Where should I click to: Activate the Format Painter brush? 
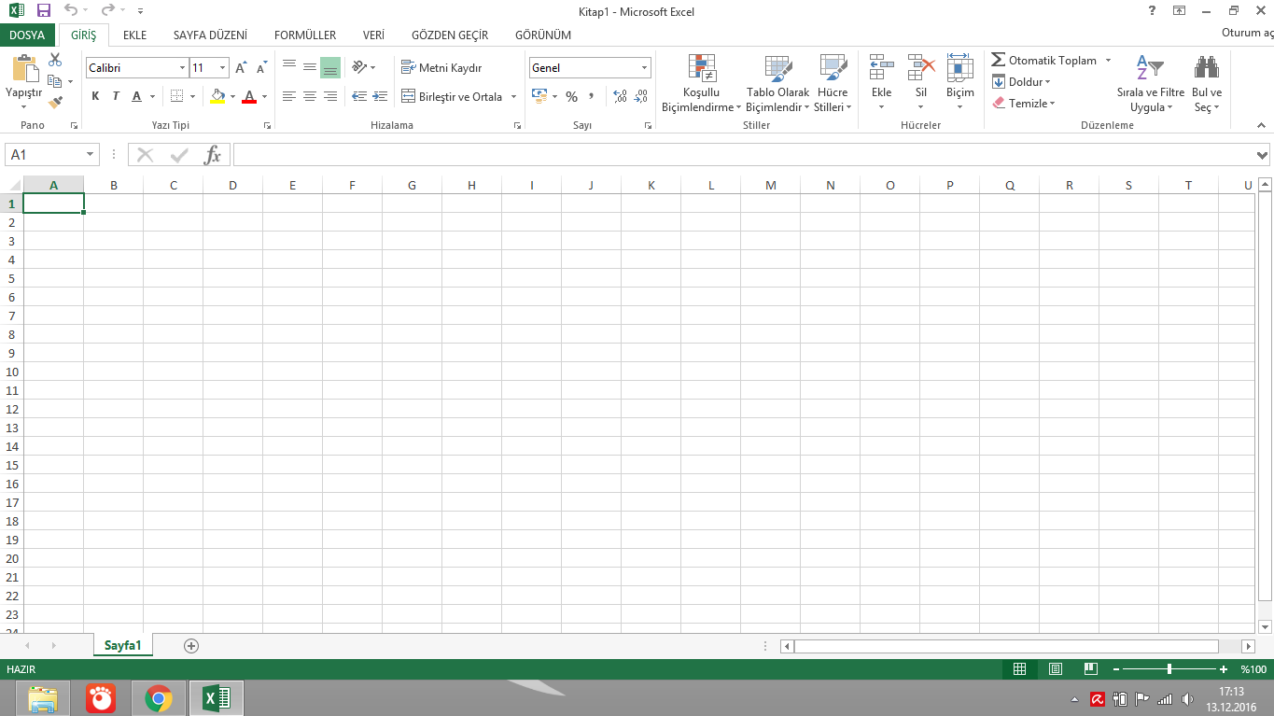(x=55, y=102)
